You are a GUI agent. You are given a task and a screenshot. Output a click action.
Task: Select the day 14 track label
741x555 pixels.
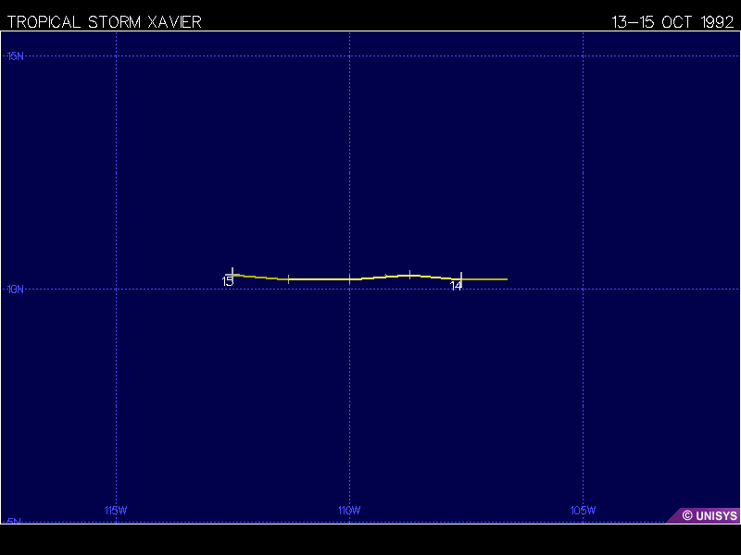pos(457,287)
